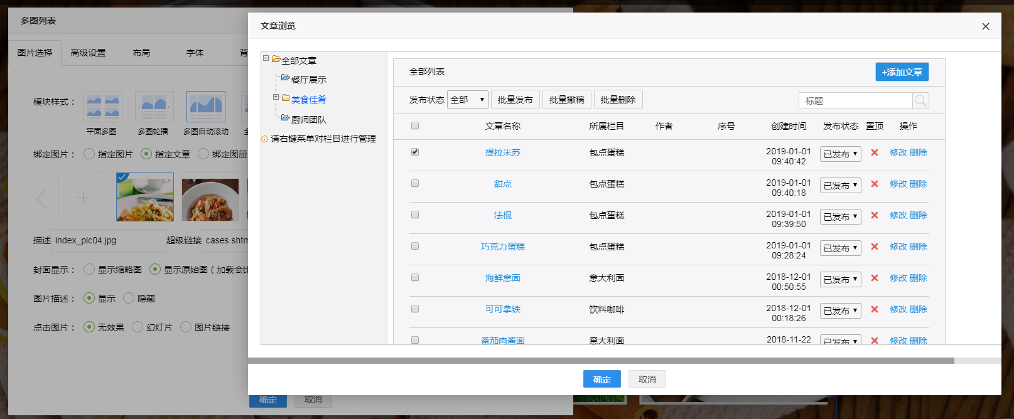Screen dimensions: 1014x419
Task: Check the 甜点 article checkbox
Action: [415, 183]
